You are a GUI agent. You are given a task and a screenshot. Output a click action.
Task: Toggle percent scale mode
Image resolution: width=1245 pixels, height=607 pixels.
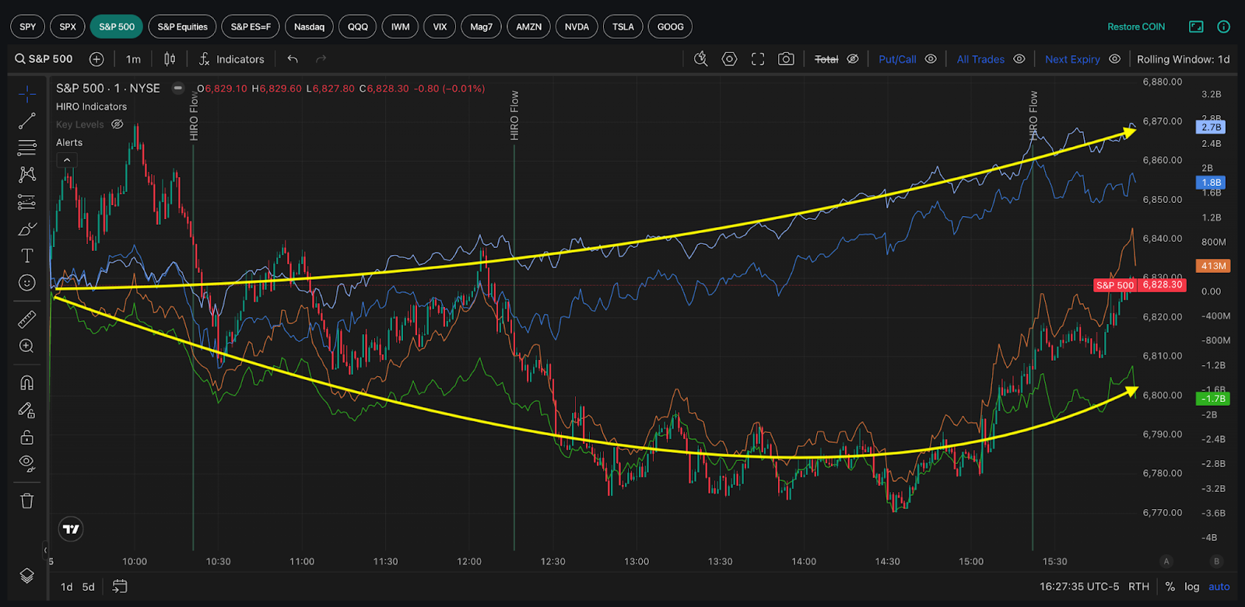[x=1170, y=587]
